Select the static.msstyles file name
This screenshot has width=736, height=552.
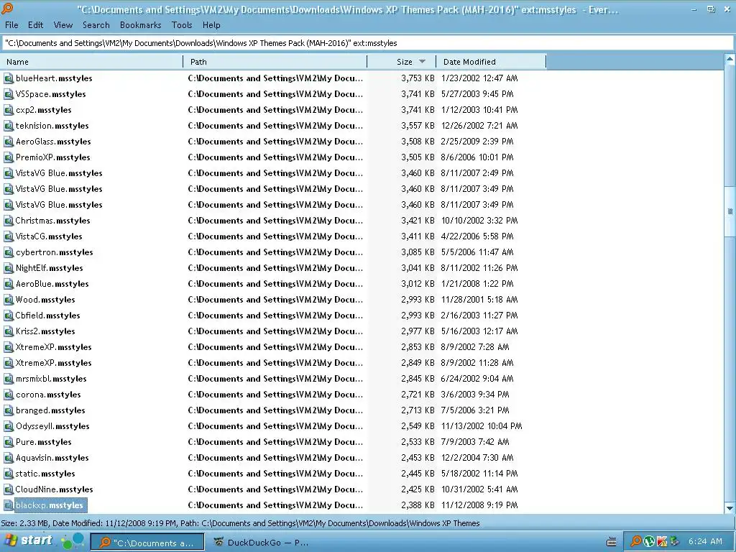coord(45,474)
